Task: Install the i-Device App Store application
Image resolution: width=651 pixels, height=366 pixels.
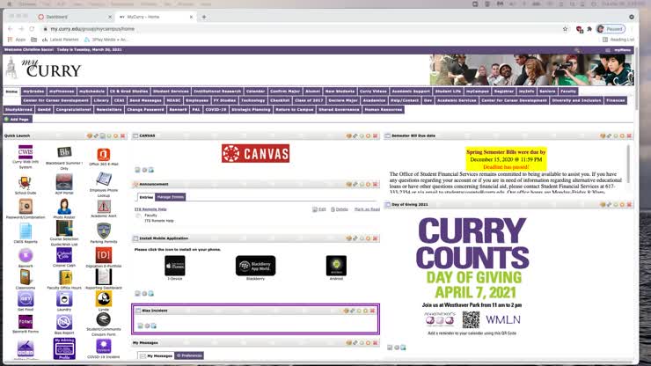Action: [175, 266]
